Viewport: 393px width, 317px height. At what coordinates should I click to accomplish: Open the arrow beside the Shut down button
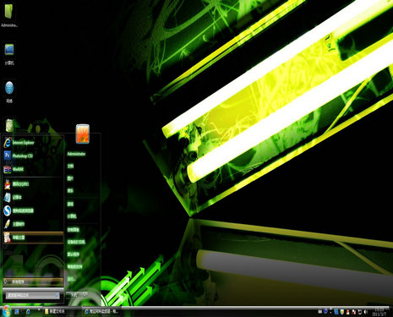85,295
